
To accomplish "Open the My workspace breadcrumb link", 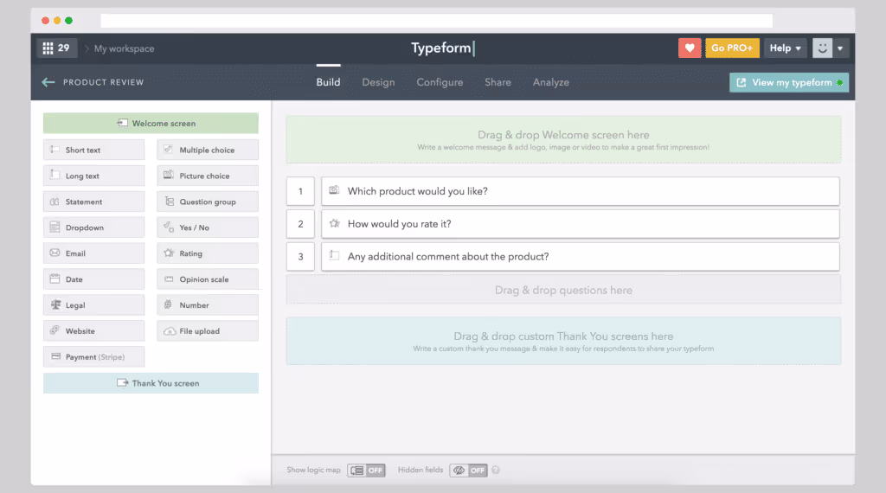I will coord(125,48).
